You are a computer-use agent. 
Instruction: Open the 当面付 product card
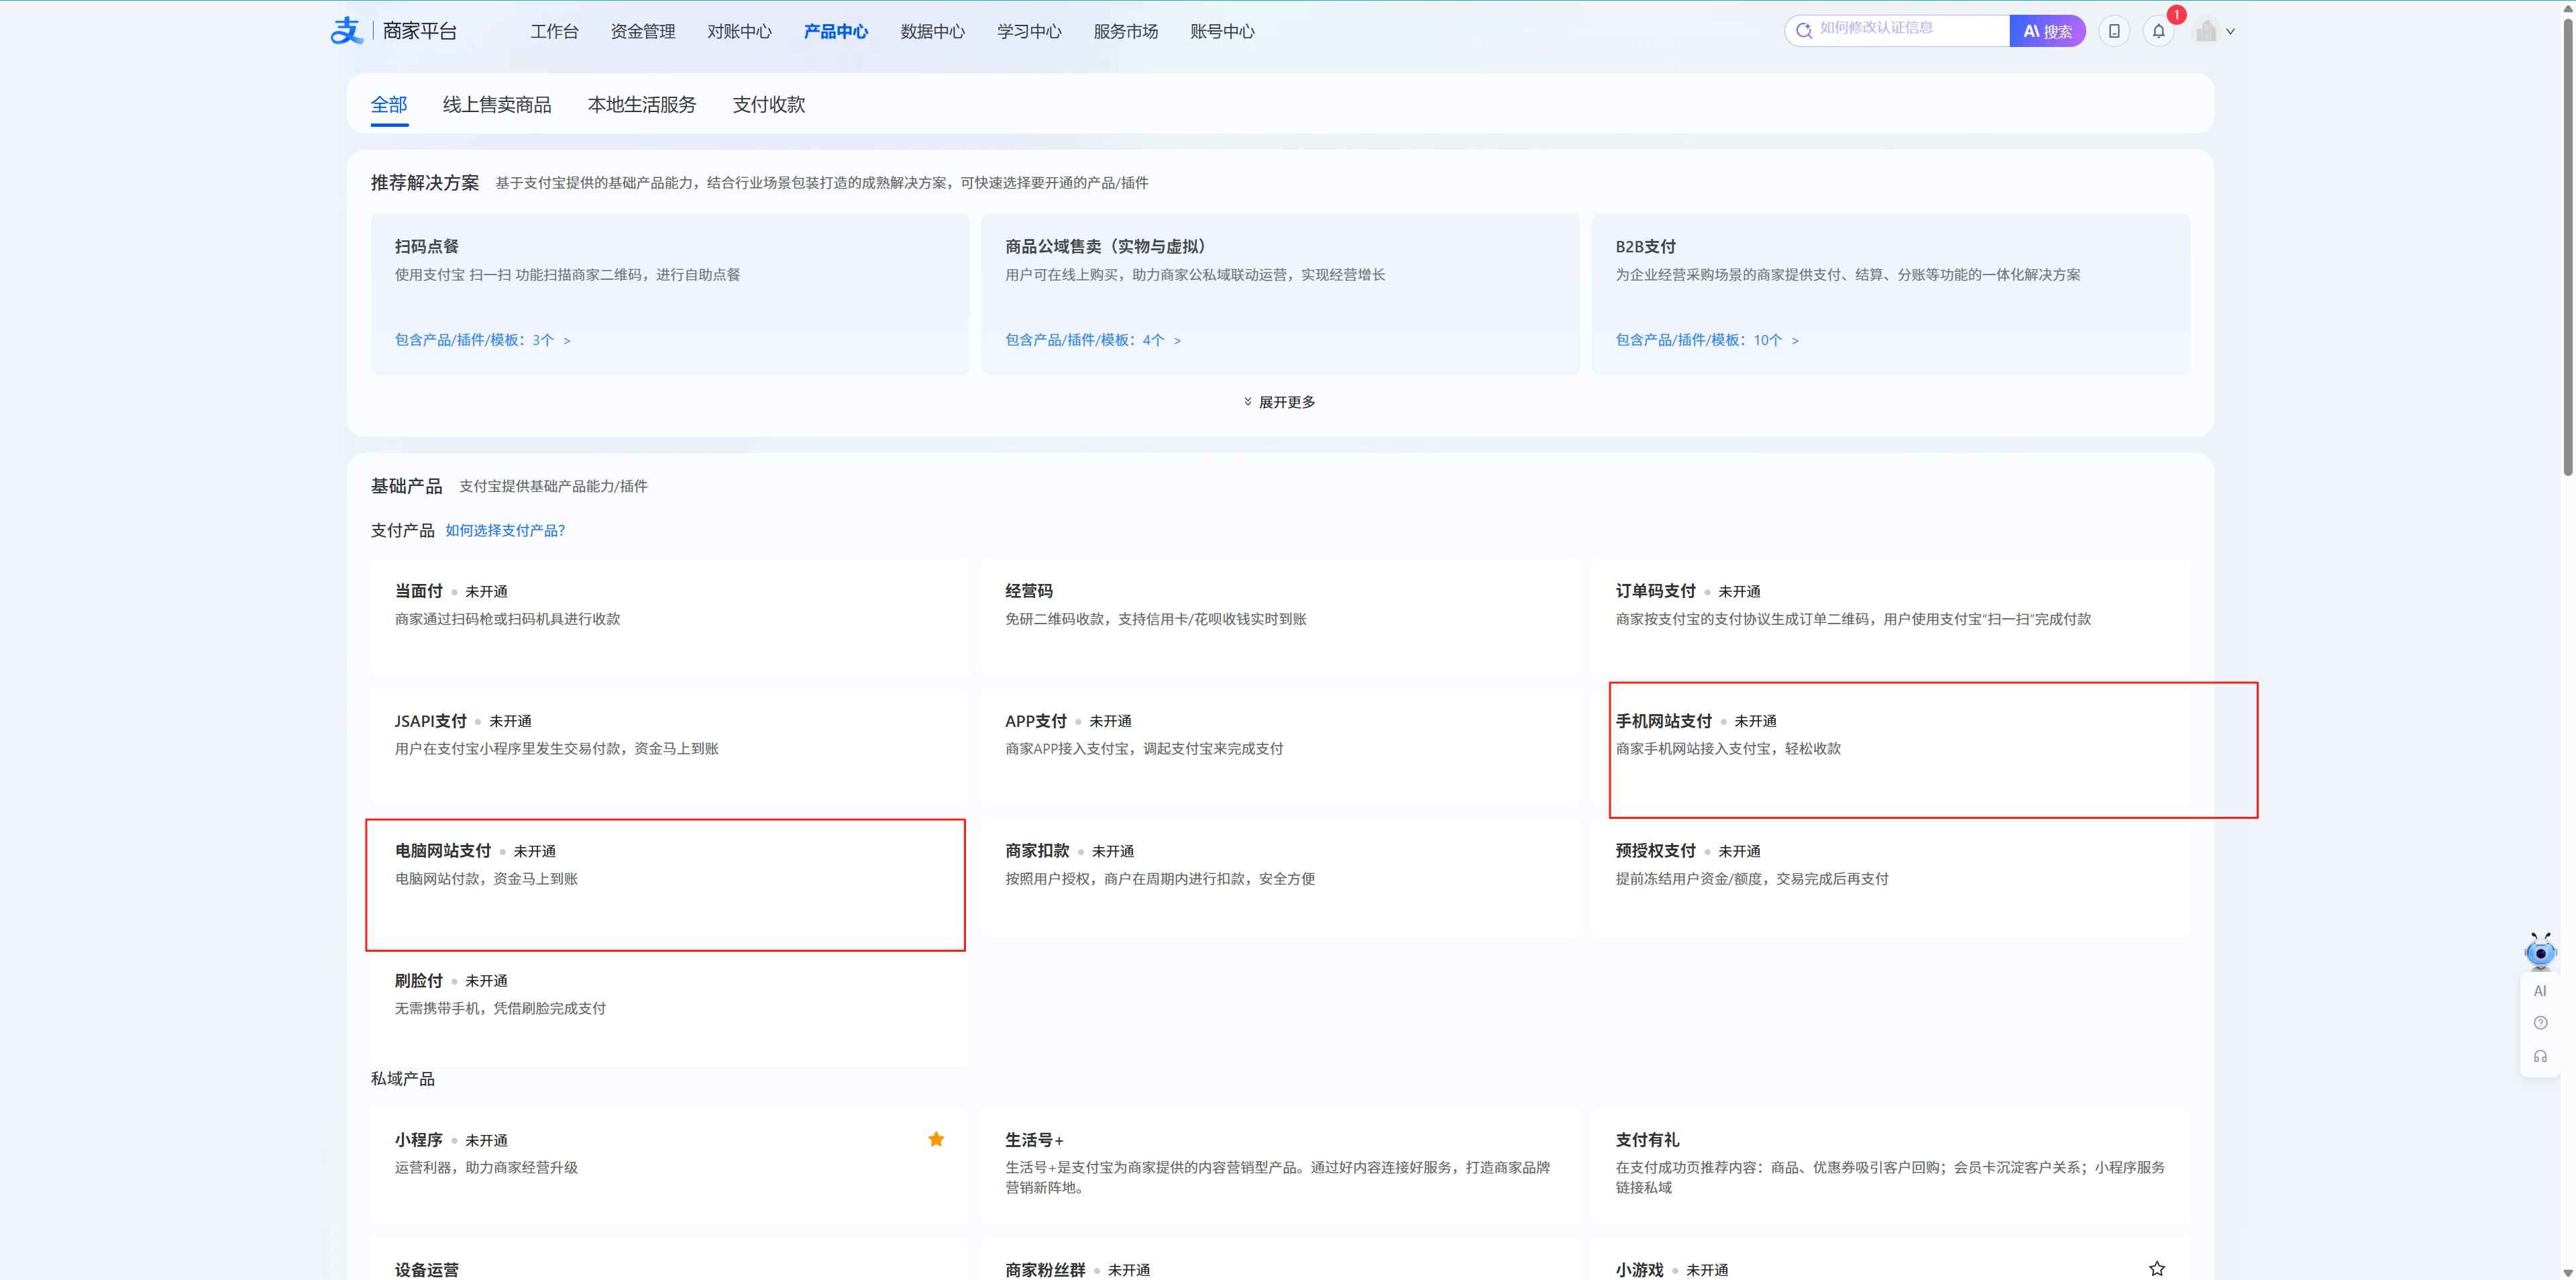click(669, 618)
